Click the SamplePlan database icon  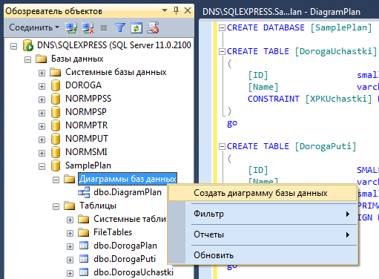[x=56, y=165]
